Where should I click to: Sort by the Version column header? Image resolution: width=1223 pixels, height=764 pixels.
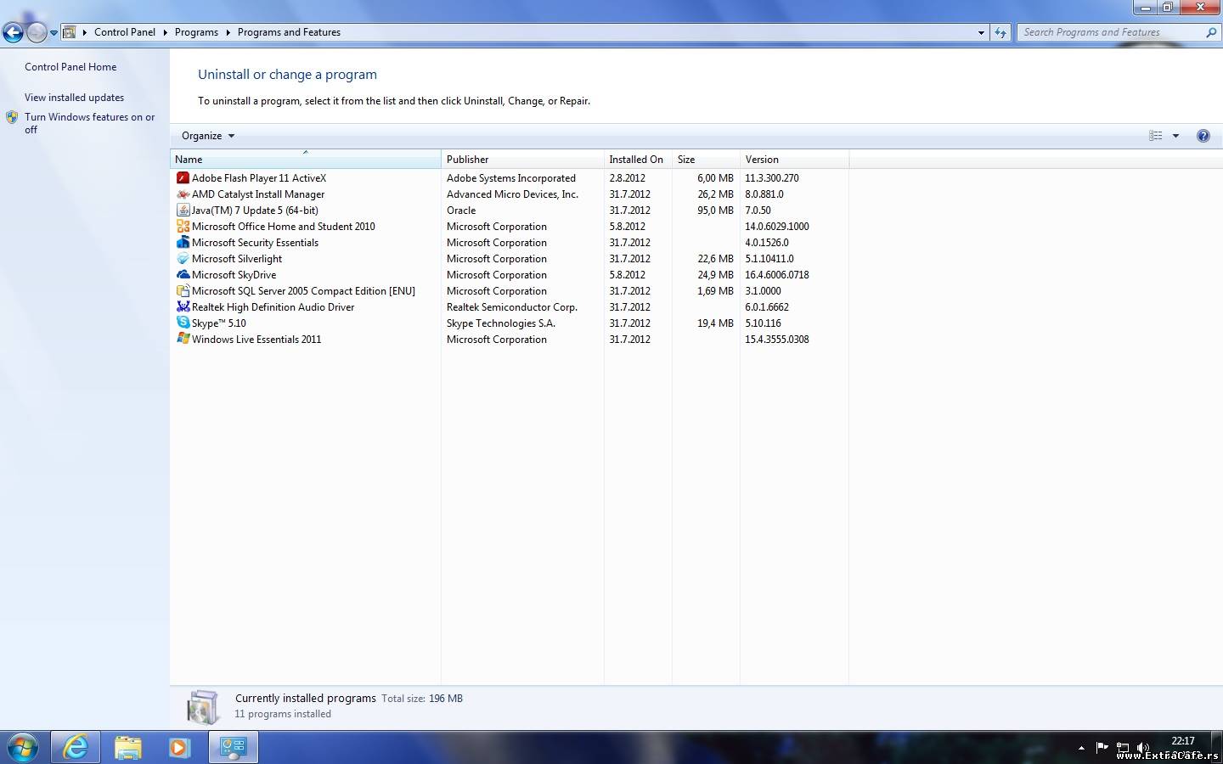point(794,160)
